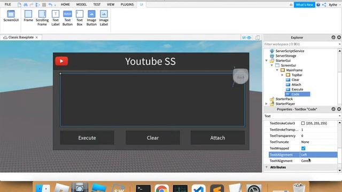
Task: Click the red YouTube logo in the GUI
Action: pyautogui.click(x=61, y=61)
